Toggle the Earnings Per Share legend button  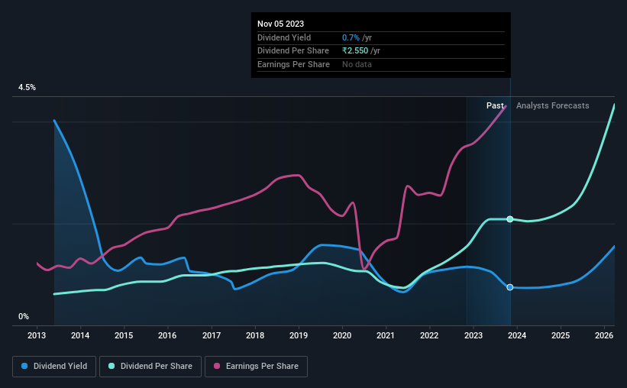256,366
